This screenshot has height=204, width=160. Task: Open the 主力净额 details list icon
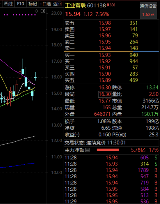click(88, 150)
